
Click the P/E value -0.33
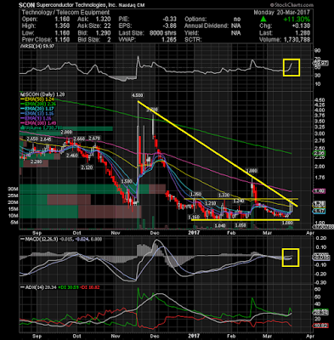point(169,20)
